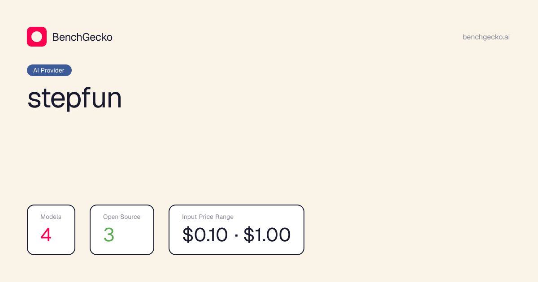
Task: Click the red BenchGecko logo icon
Action: click(37, 37)
